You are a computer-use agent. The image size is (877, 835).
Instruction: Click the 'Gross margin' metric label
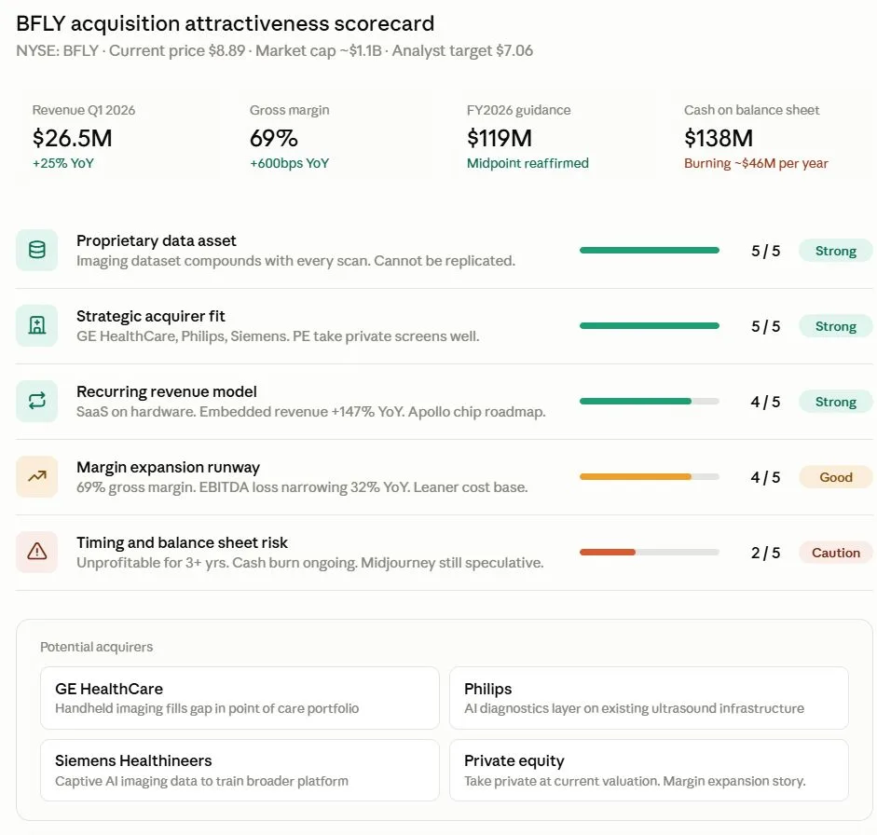point(289,110)
